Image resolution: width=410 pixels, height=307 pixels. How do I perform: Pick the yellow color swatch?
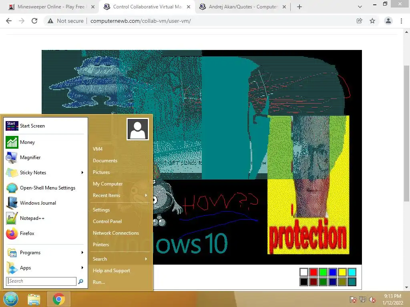point(342,272)
